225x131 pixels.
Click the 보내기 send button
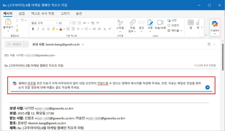tap(14, 44)
